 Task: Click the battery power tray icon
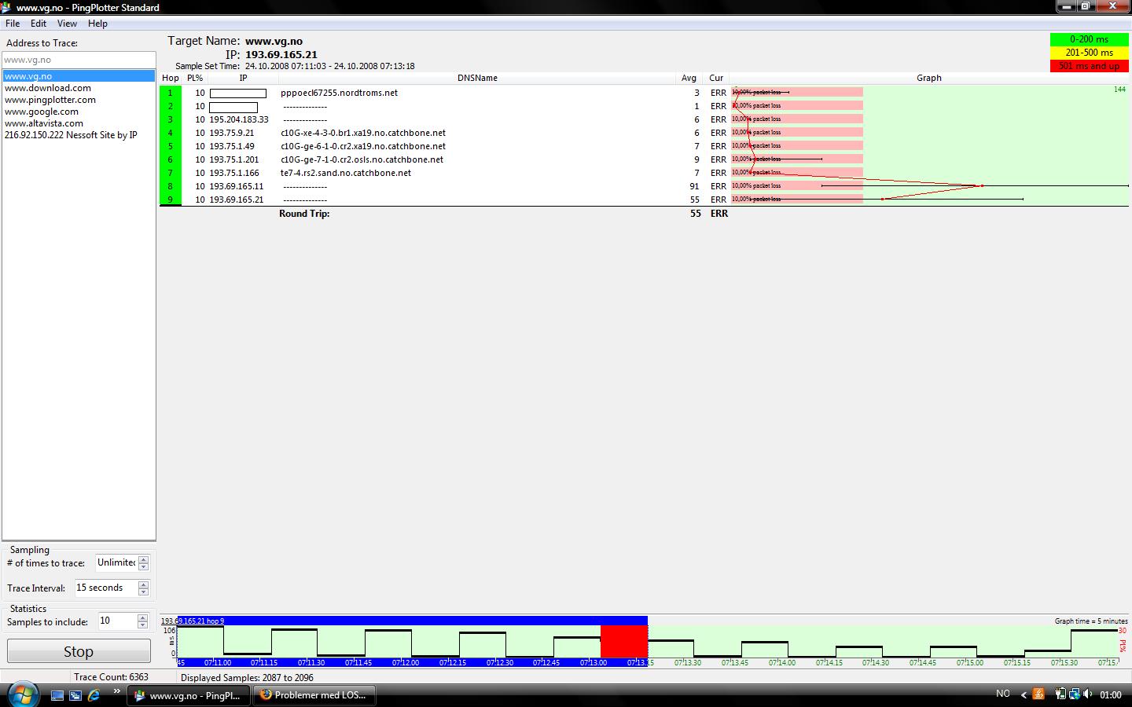tap(1060, 694)
